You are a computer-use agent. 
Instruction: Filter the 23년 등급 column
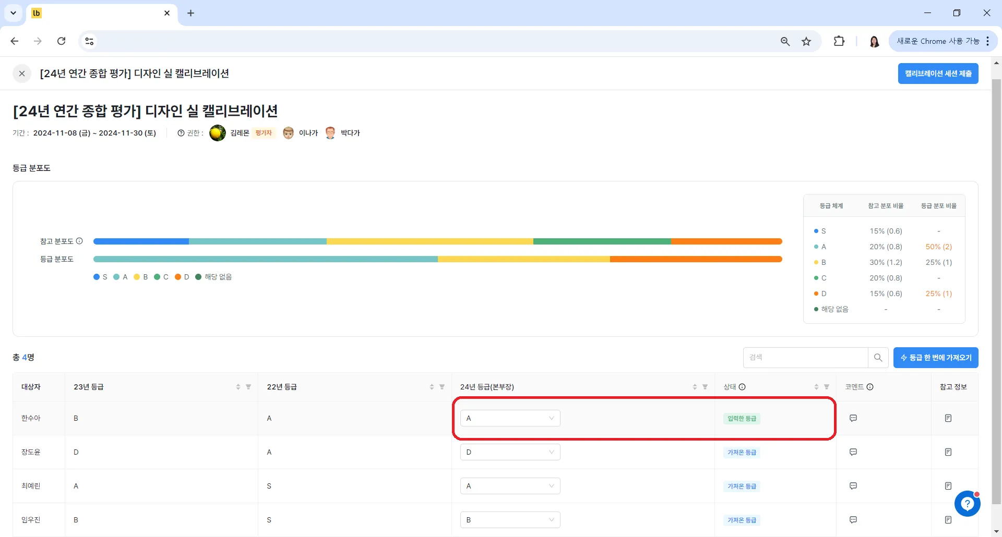pyautogui.click(x=248, y=387)
